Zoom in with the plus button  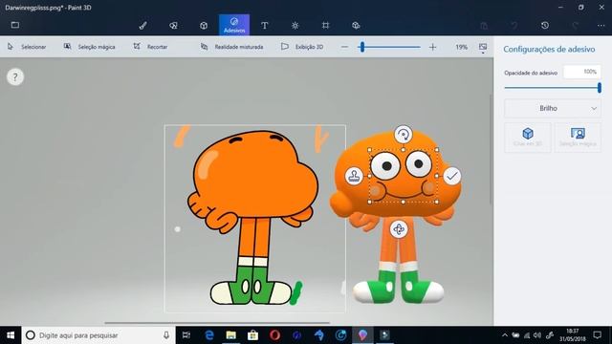[x=432, y=47]
